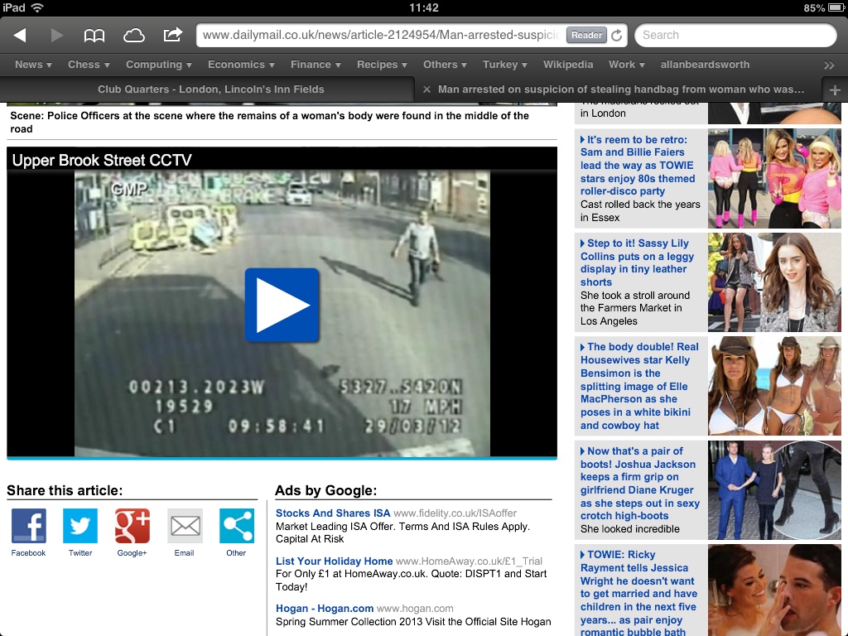The image size is (848, 636).
Task: Share article on Facebook
Action: coord(28,526)
